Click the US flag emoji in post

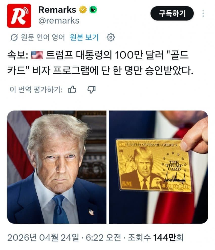tap(37, 55)
